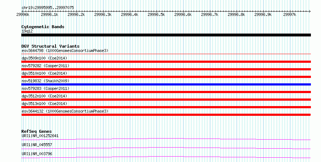Select the thin red esv3644798 variant line
This screenshot has height=162, width=321.
[x=166, y=54]
